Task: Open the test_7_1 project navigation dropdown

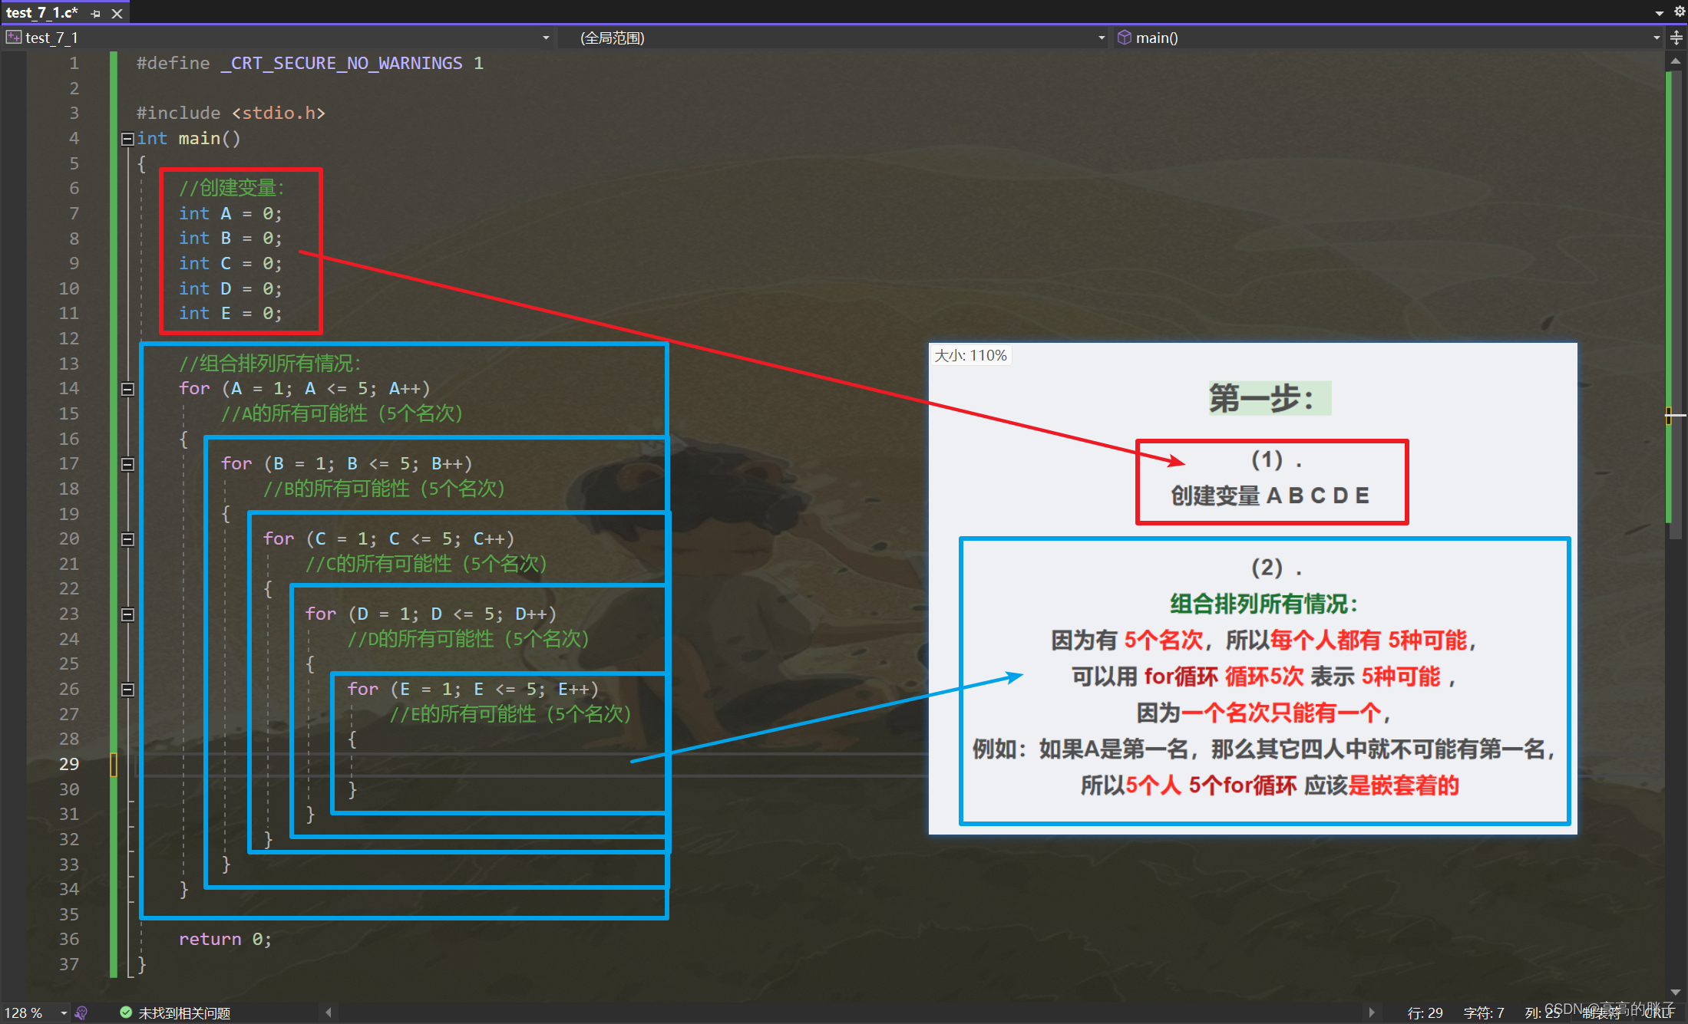Action: click(x=546, y=38)
